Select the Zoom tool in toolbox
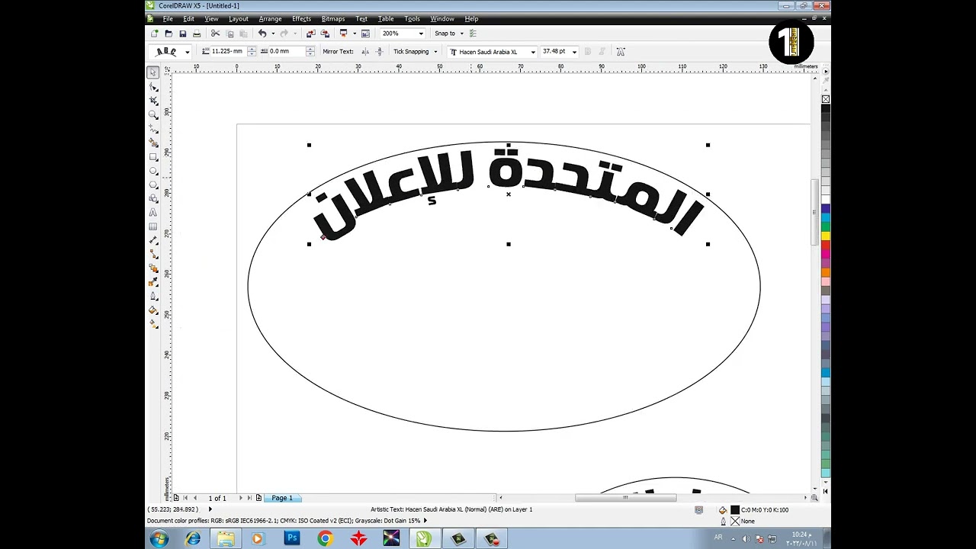This screenshot has height=549, width=976. (x=153, y=114)
